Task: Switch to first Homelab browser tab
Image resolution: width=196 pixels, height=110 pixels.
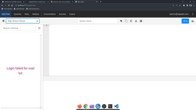Action: click(13, 2)
